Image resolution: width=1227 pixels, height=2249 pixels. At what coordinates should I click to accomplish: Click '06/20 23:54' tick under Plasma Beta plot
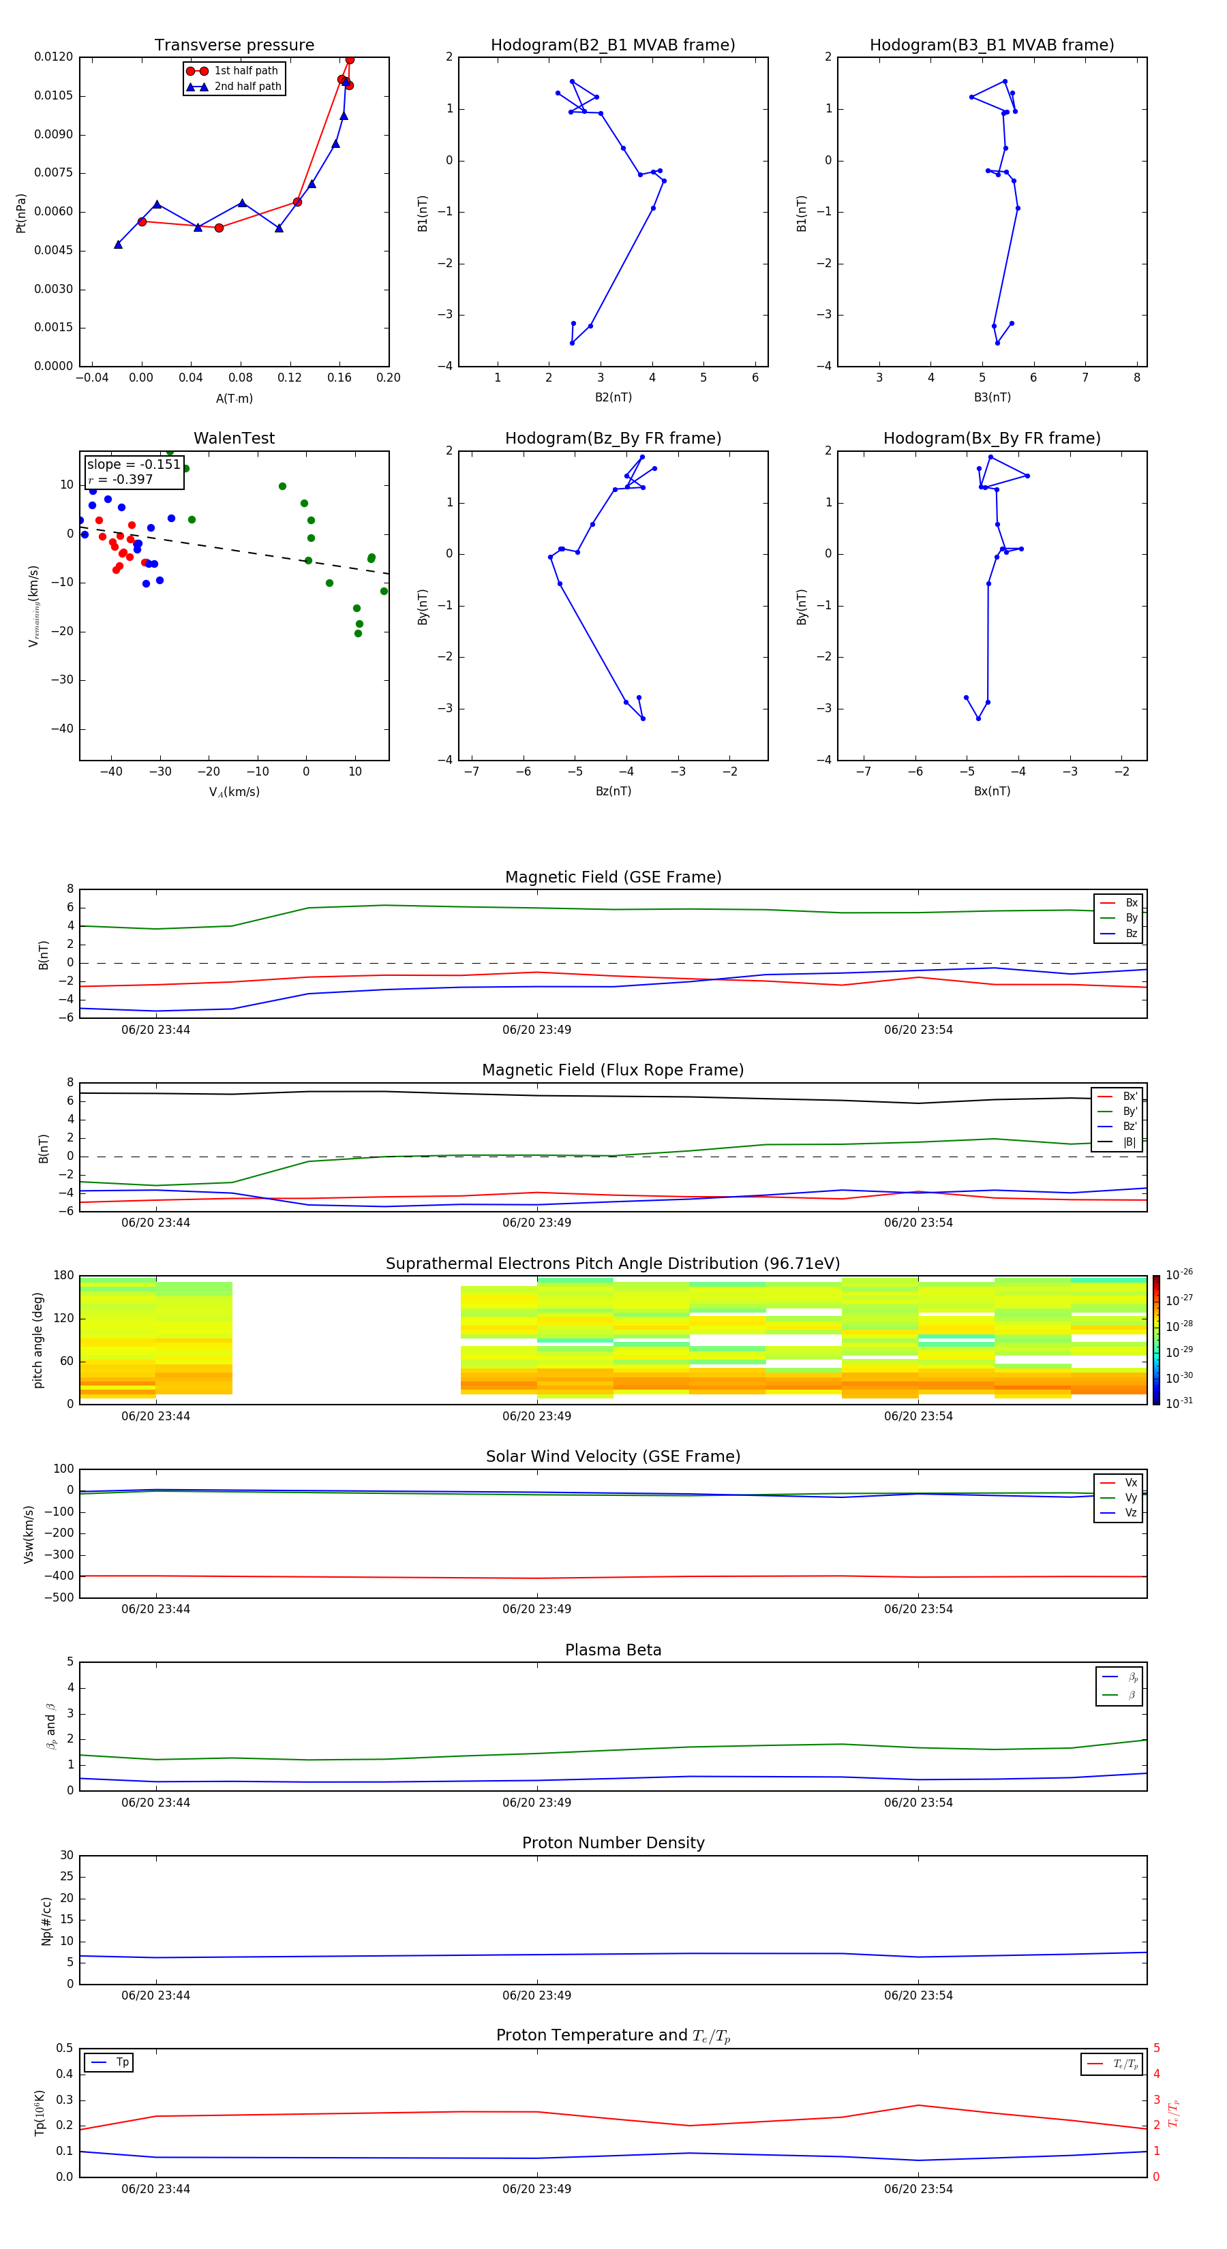click(918, 1803)
